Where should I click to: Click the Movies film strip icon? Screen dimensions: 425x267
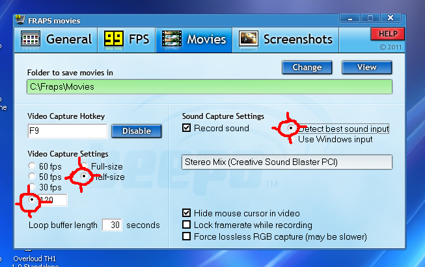pyautogui.click(x=172, y=39)
